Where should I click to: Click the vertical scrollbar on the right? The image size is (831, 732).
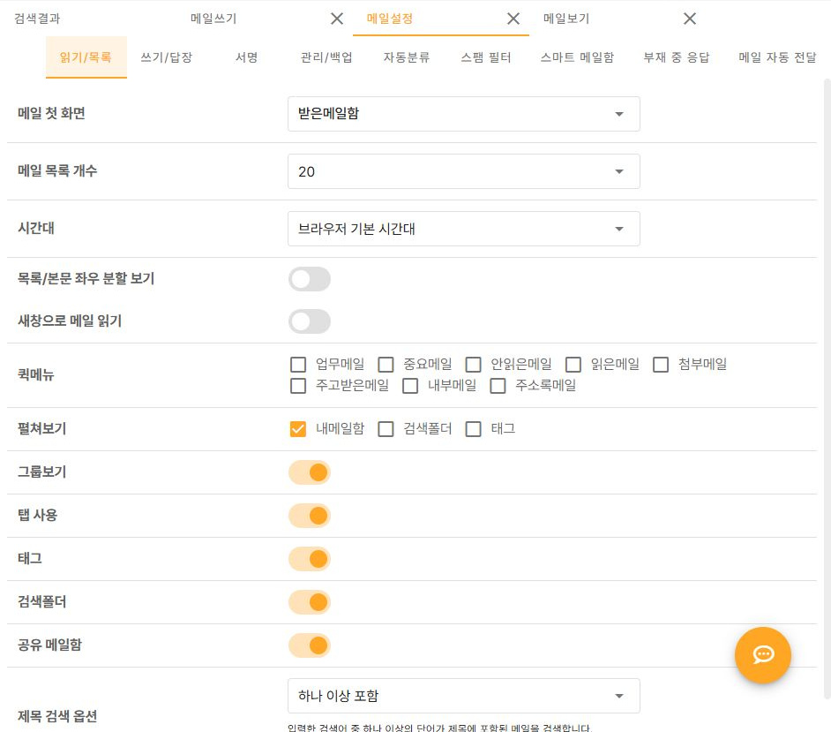pos(827,388)
